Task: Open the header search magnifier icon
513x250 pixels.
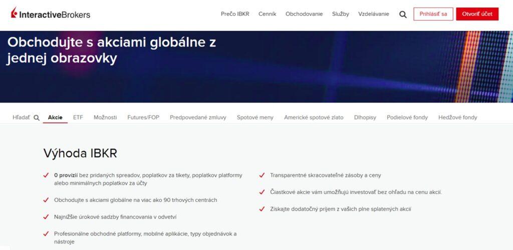Action: pos(403,14)
